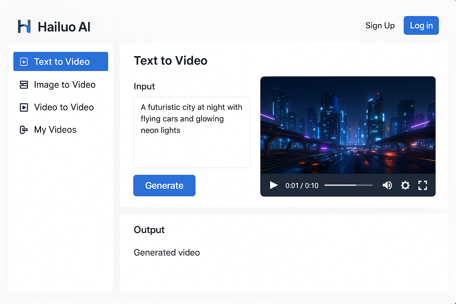
Task: Mute the video using the speaker icon
Action: tap(387, 185)
